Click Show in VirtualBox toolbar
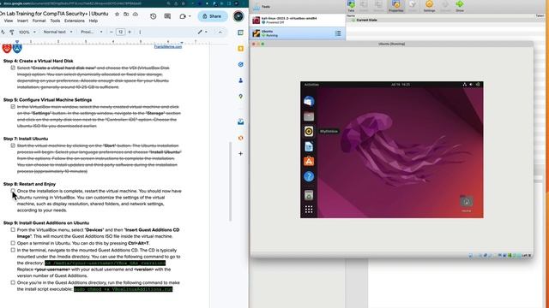This screenshot has width=549, height=308. coord(460,6)
